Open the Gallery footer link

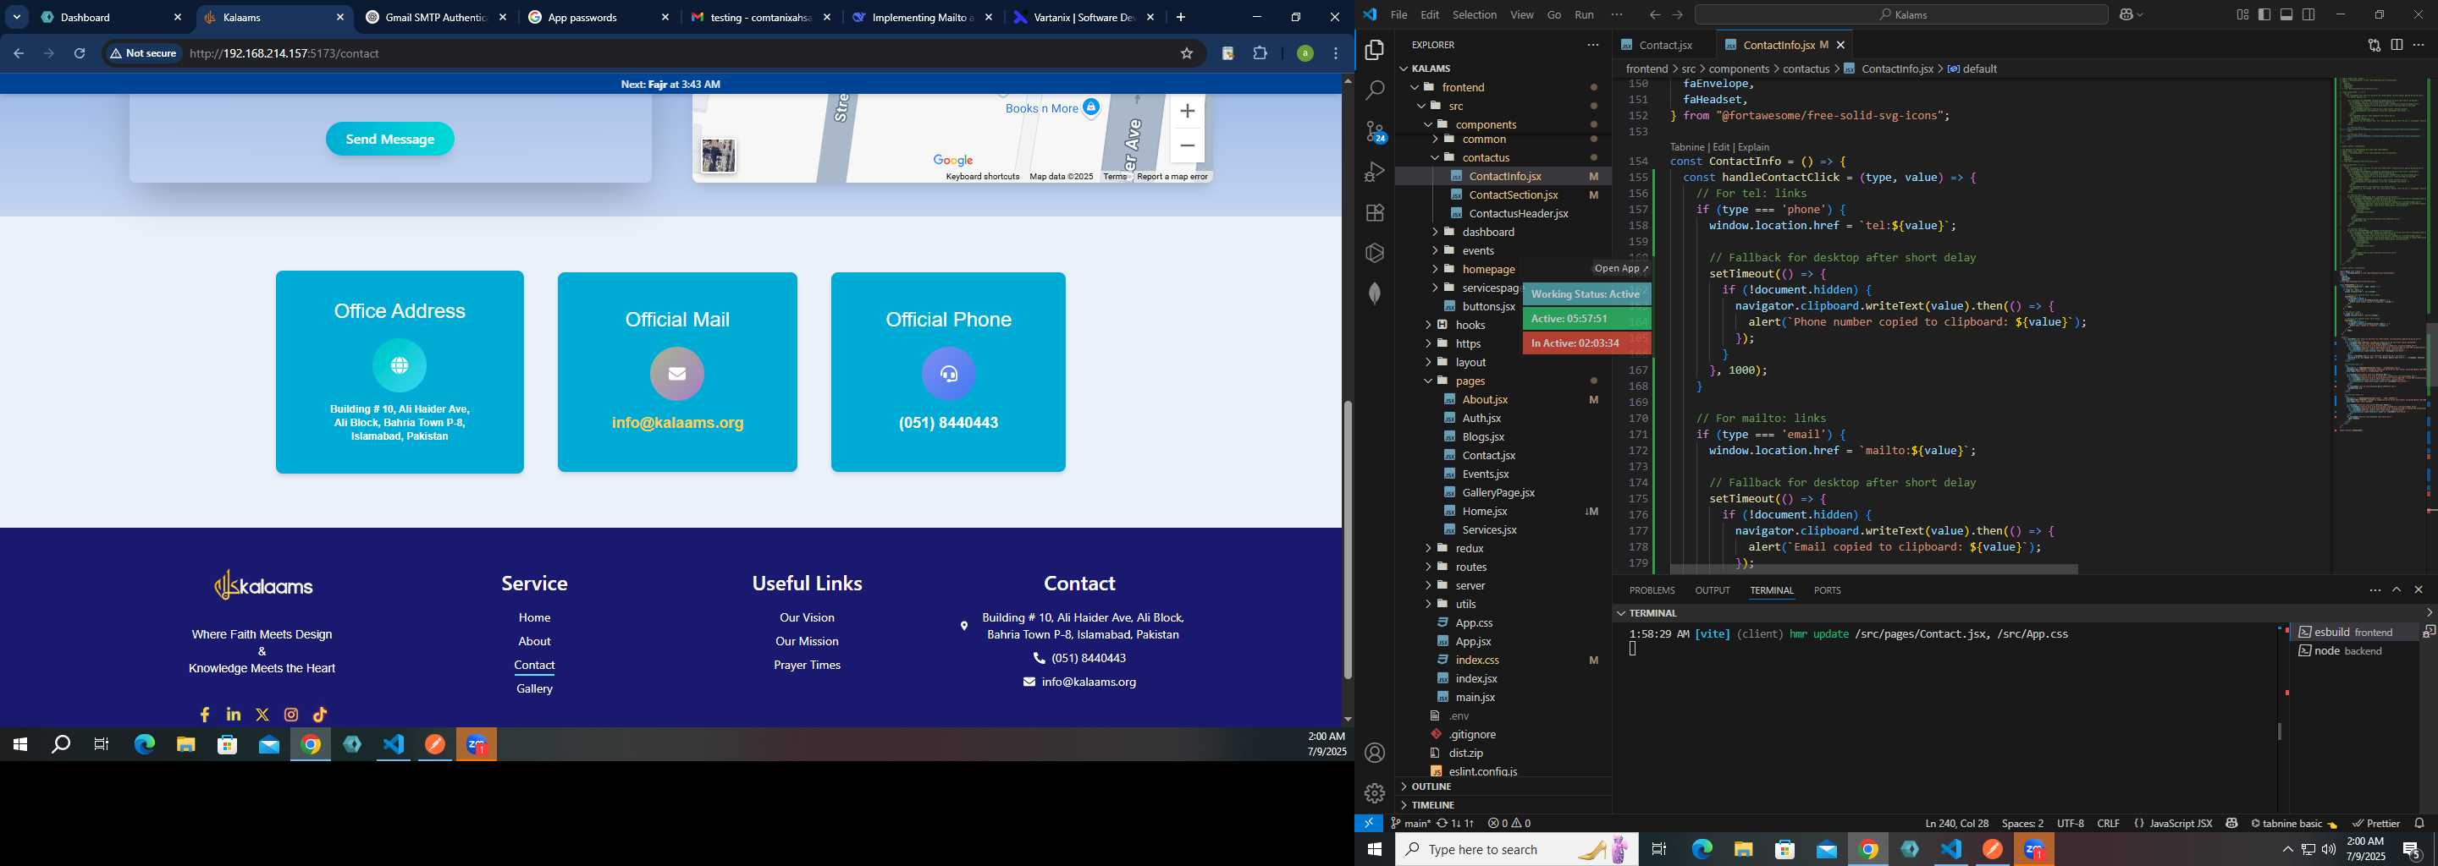pos(535,688)
